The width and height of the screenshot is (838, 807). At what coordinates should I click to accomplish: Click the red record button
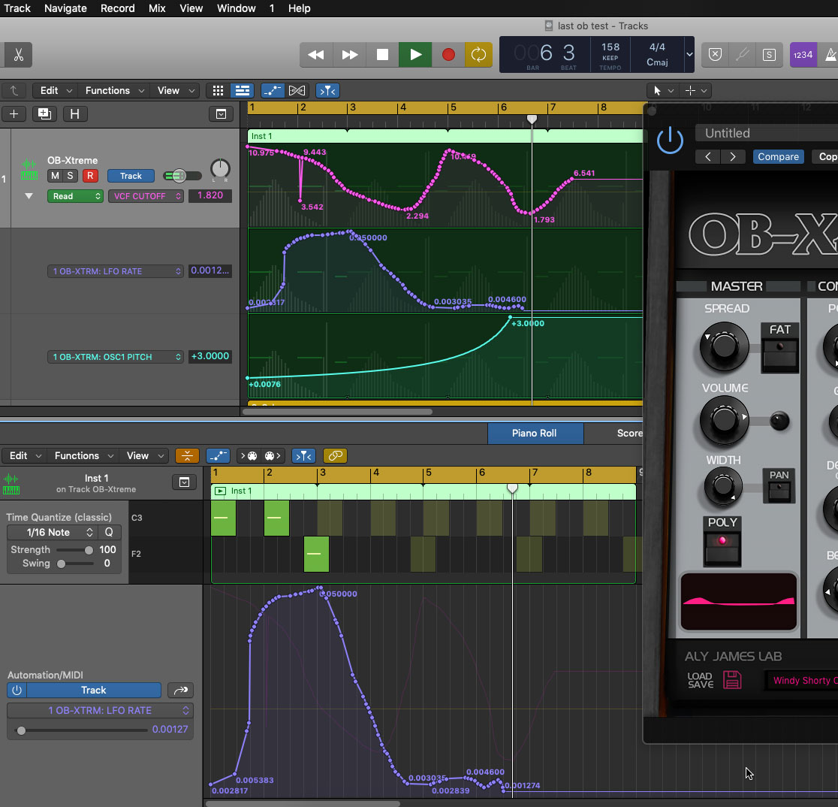coord(448,55)
